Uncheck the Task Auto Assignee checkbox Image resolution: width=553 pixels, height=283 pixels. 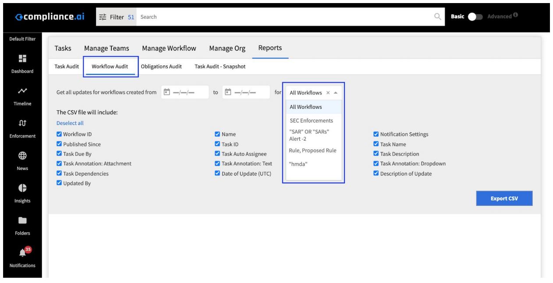[217, 154]
